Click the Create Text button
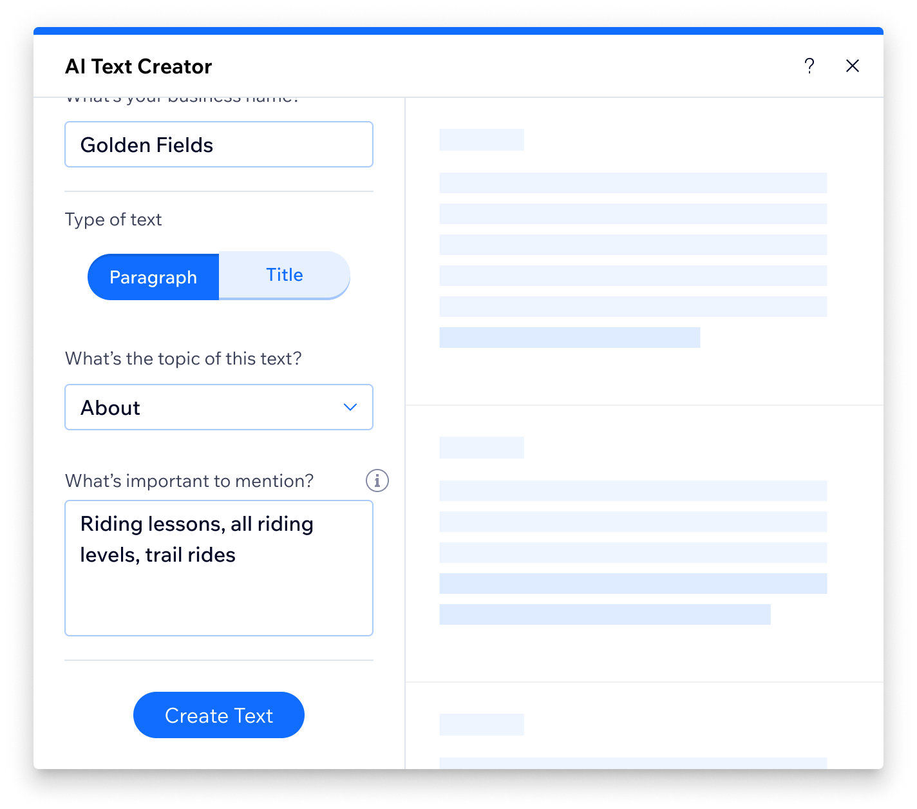Viewport: 917px width, 809px height. tap(219, 715)
